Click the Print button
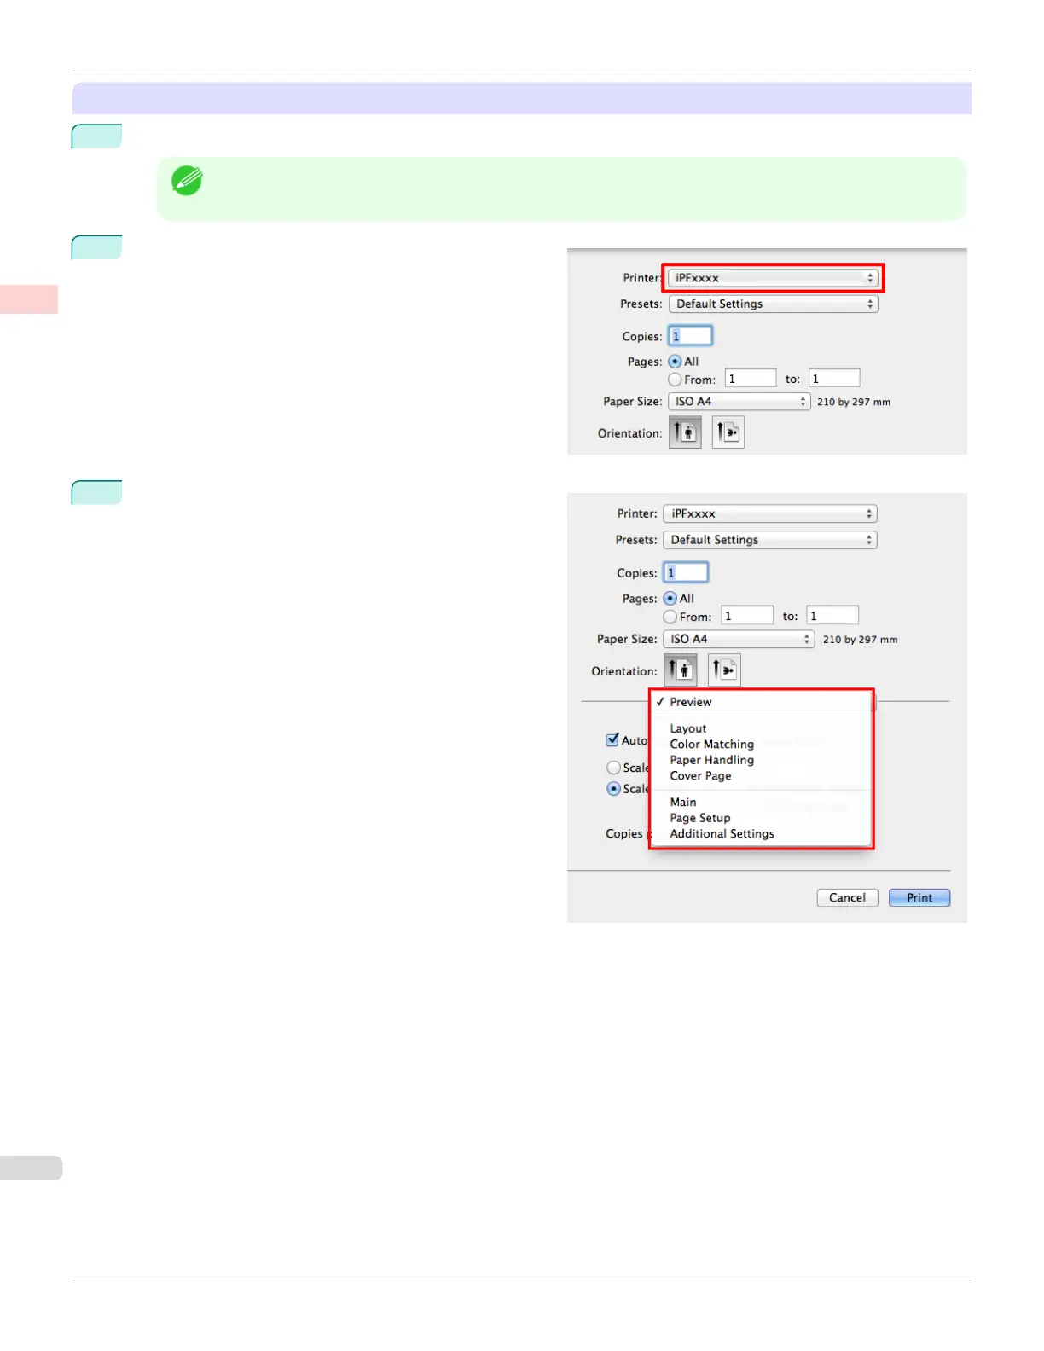The image size is (1044, 1351). pyautogui.click(x=919, y=897)
